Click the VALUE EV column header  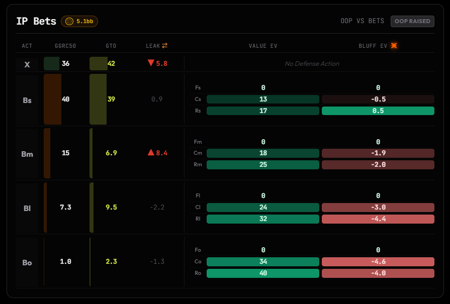point(263,46)
